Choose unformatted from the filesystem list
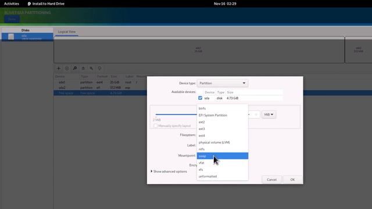The width and height of the screenshot is (372, 209). (223, 176)
